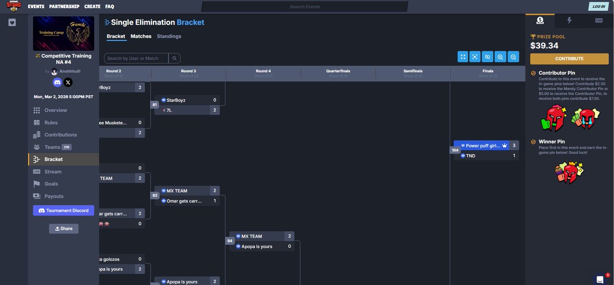
Task: Click the search magnifier button
Action: (174, 58)
